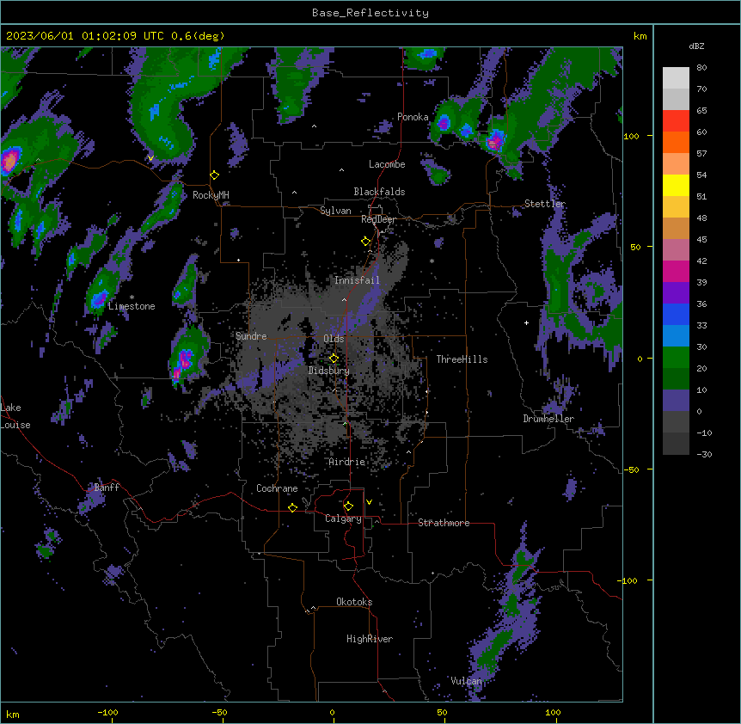This screenshot has height=724, width=741.
Task: Click the HighRiver label
Action: (370, 639)
